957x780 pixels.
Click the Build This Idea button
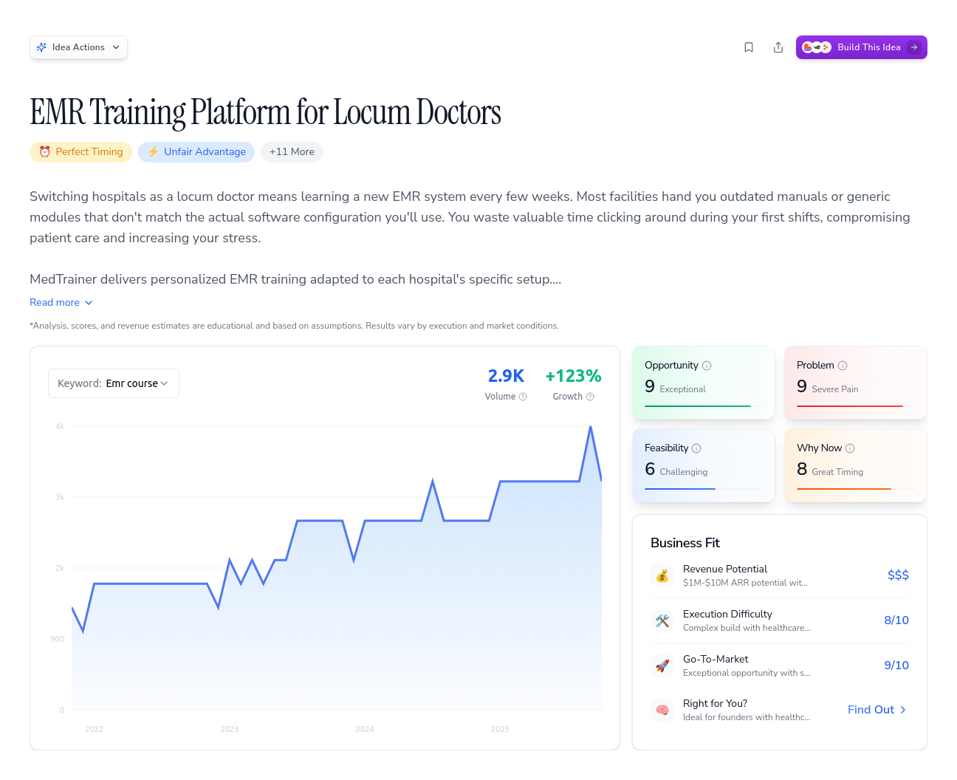coord(861,47)
